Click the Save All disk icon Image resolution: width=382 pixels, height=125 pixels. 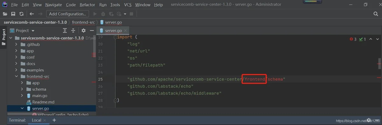(13, 14)
